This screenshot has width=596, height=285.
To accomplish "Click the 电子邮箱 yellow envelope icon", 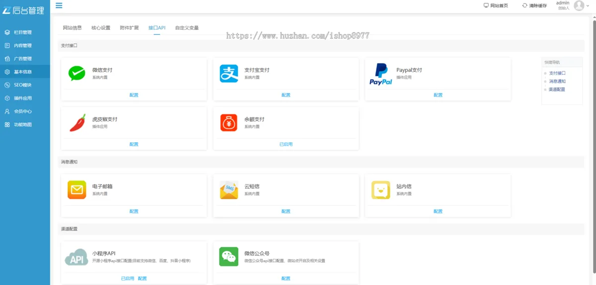I will (77, 190).
